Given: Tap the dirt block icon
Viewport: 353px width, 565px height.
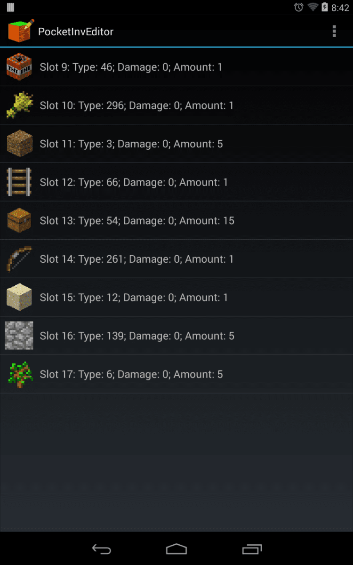Looking at the screenshot, I should [x=19, y=144].
